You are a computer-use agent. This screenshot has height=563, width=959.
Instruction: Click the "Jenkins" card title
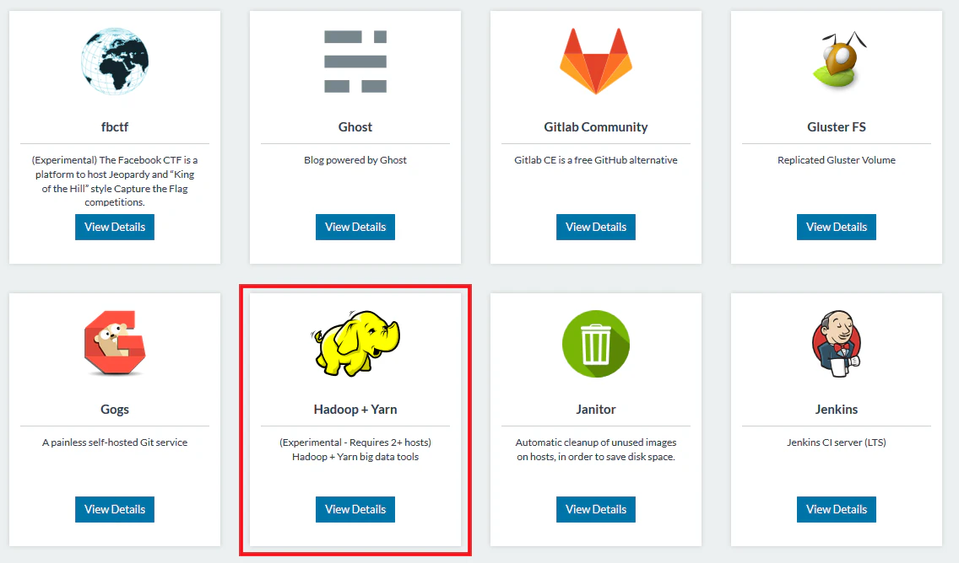[837, 410]
